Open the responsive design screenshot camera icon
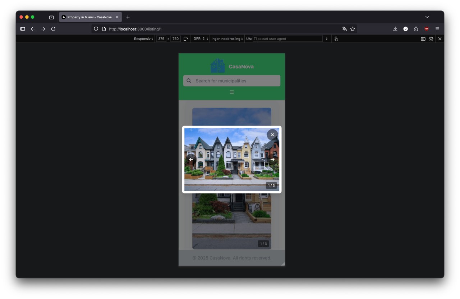The height and width of the screenshot is (299, 460). (x=423, y=39)
